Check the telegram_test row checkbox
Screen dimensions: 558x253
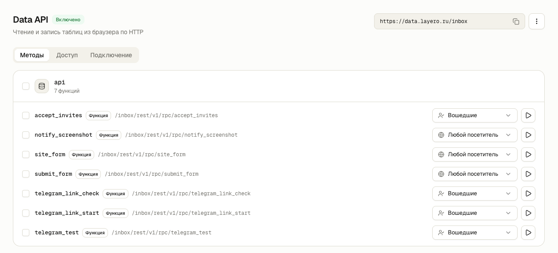tap(26, 233)
